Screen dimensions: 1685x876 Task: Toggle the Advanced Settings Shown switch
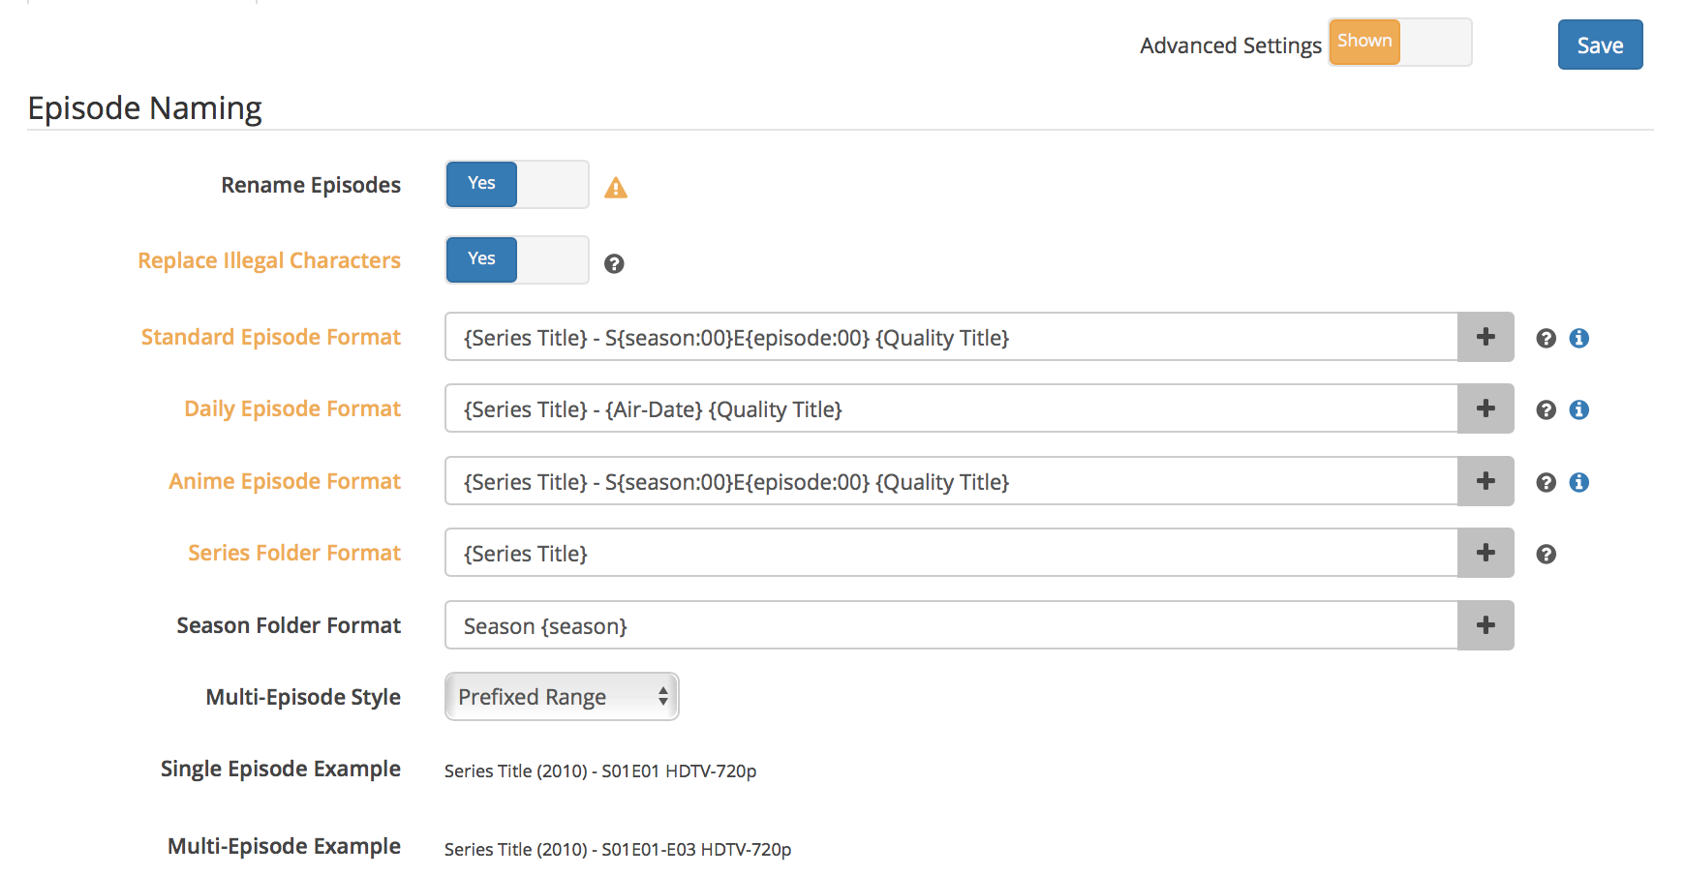click(x=1400, y=43)
